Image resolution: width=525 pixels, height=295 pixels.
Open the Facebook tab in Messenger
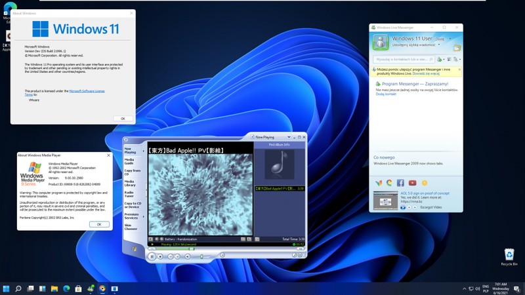(400, 183)
